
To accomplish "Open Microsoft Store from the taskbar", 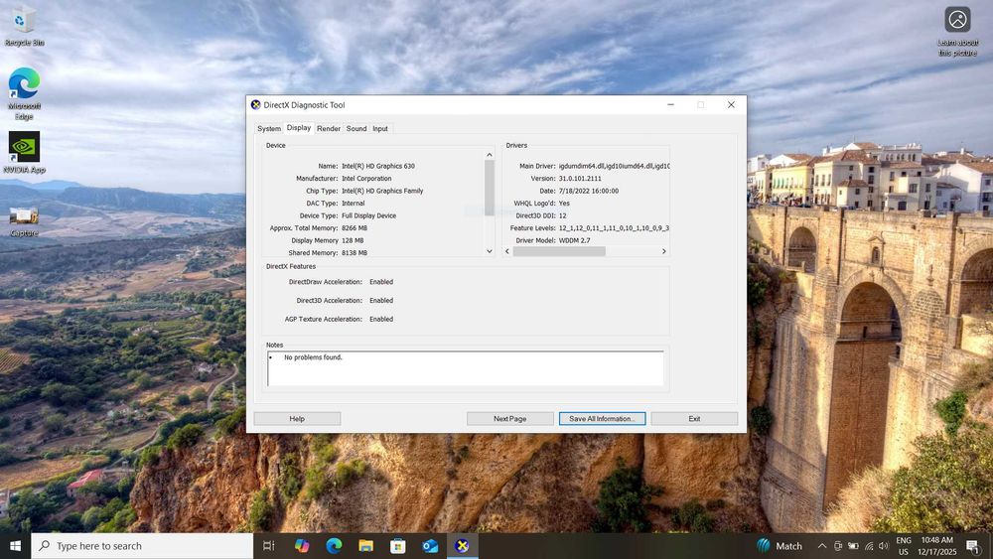I will coord(398,546).
